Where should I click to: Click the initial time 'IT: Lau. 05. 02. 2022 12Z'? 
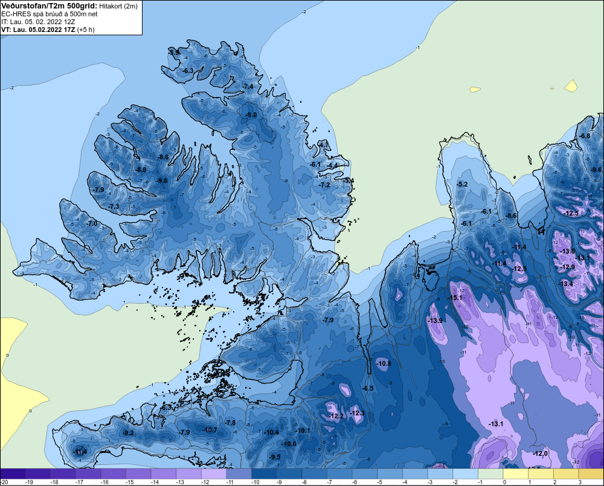coord(38,22)
